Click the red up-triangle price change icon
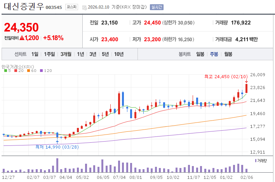The width and height of the screenshot is (275, 182). (x=22, y=38)
